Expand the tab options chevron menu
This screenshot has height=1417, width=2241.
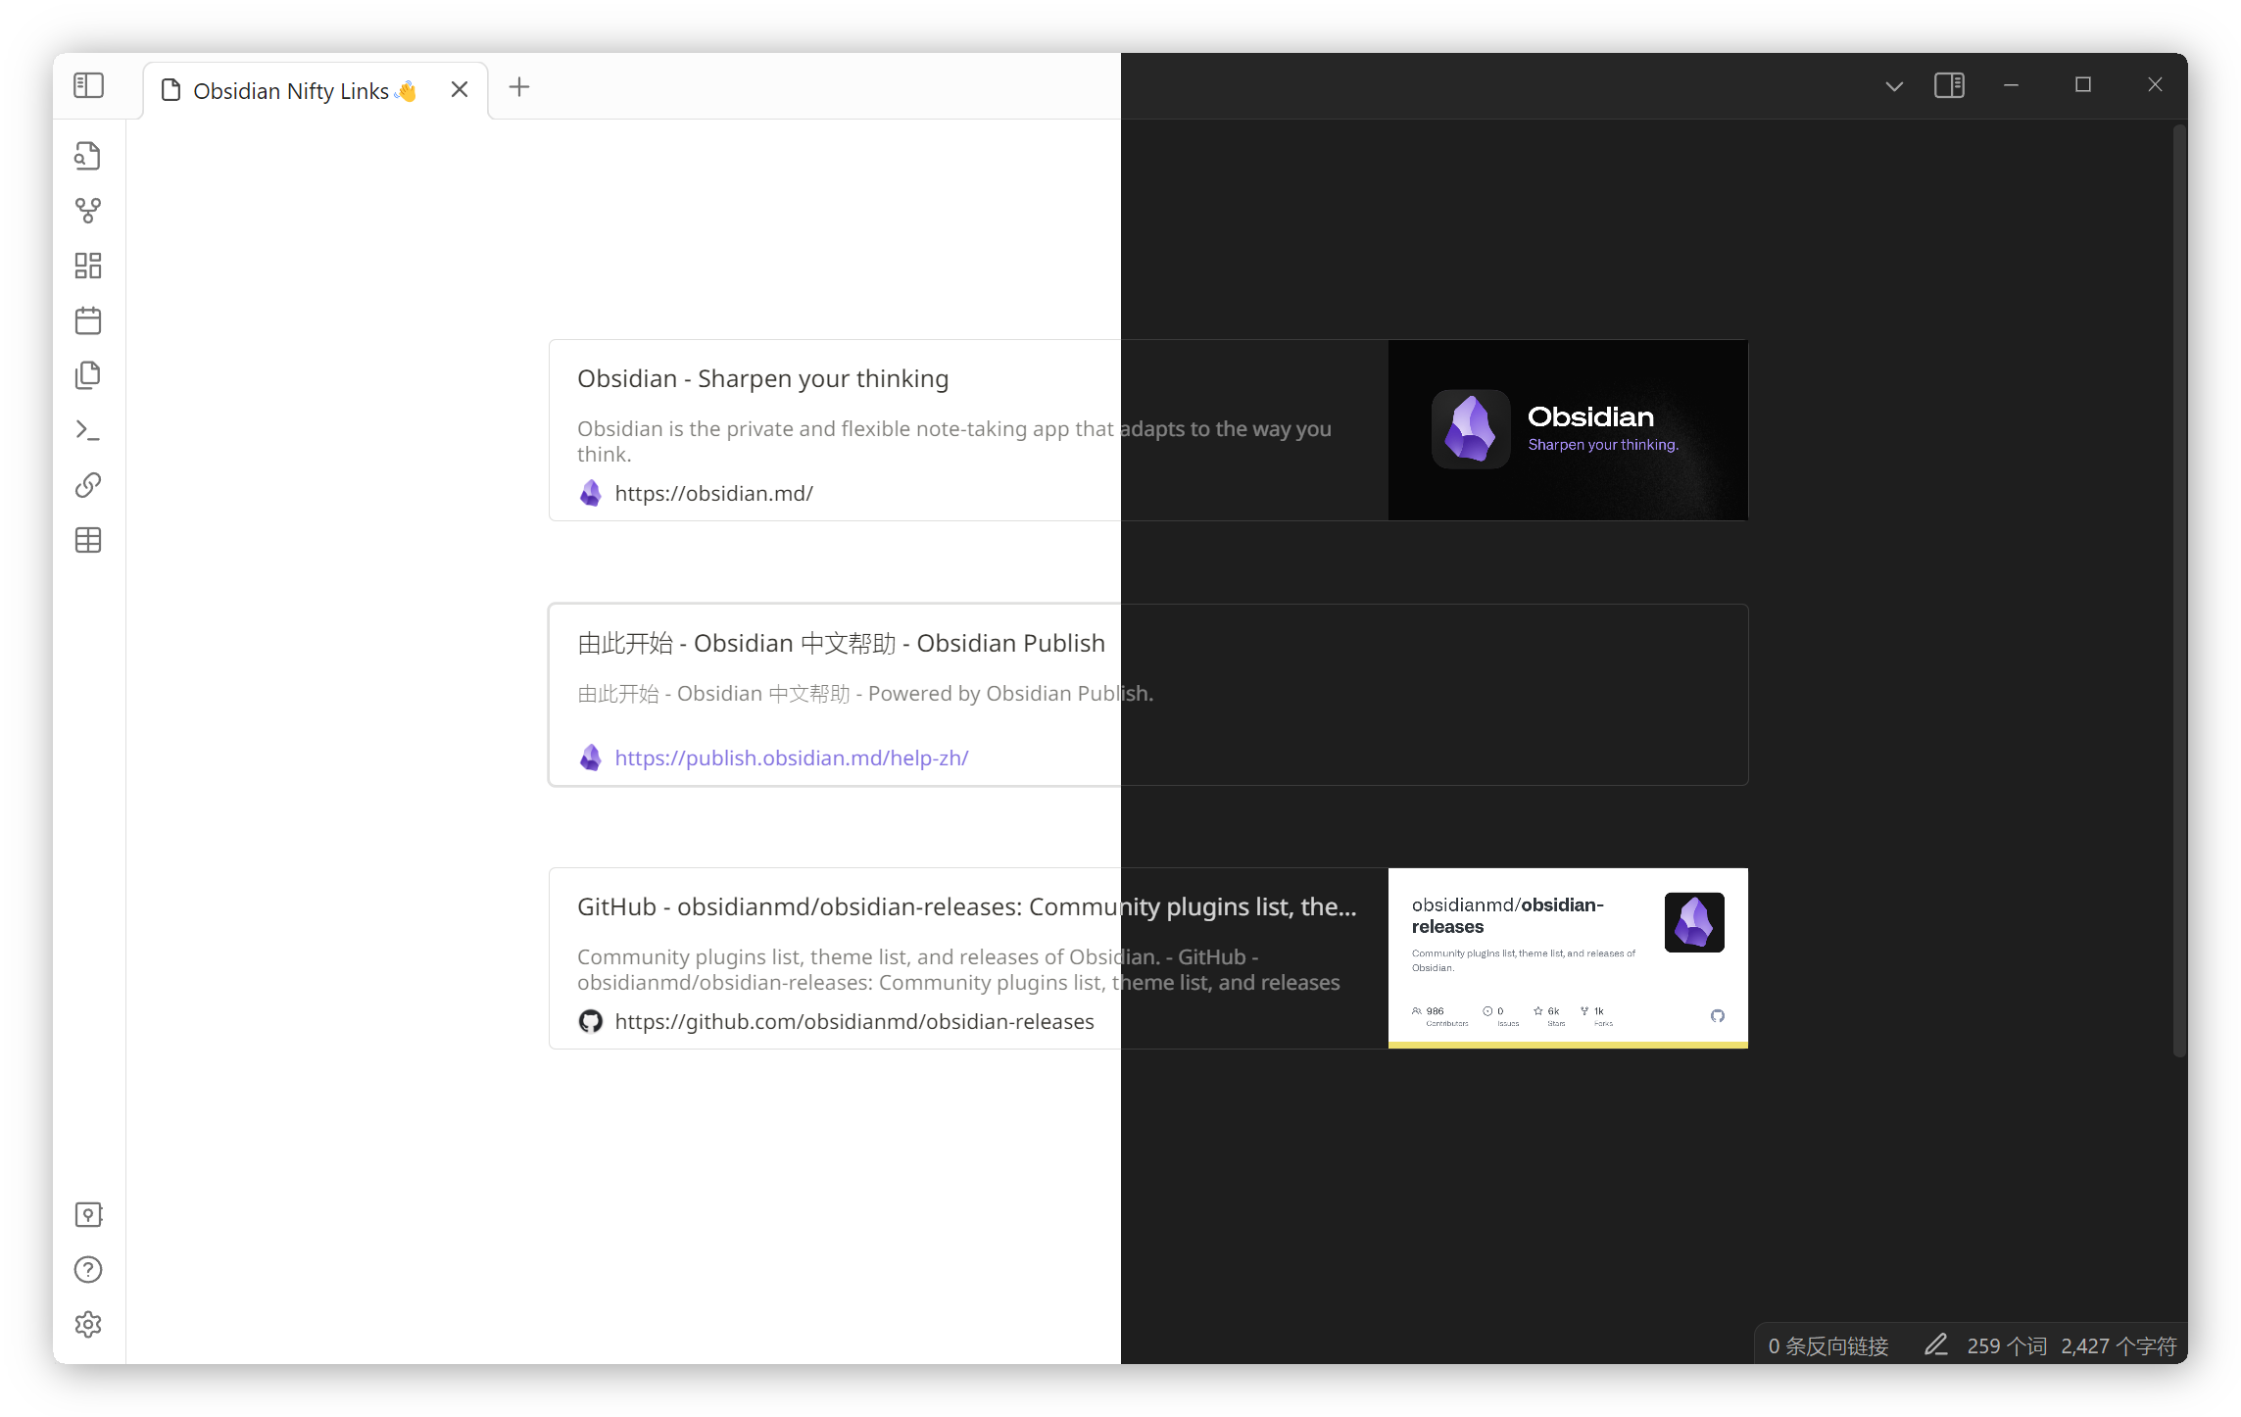point(1893,85)
